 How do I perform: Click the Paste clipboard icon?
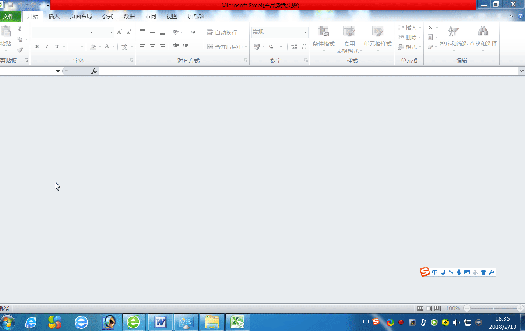click(x=6, y=32)
